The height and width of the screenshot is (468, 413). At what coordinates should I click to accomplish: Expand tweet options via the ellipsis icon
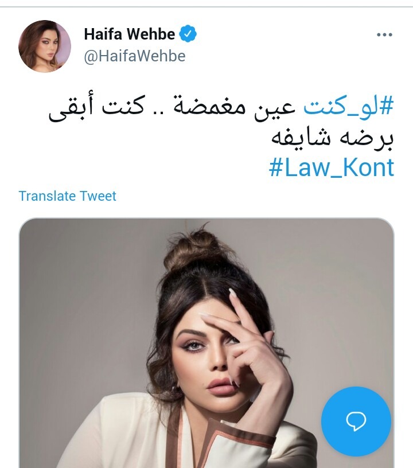384,34
